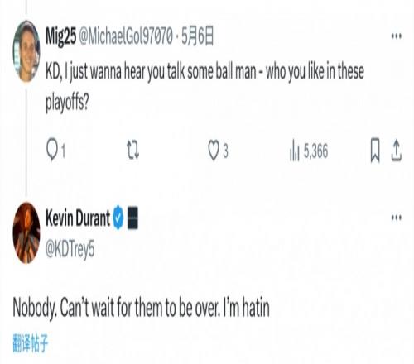Open more options for Mig25's tweet
This screenshot has height=364, width=414.
[x=397, y=36]
